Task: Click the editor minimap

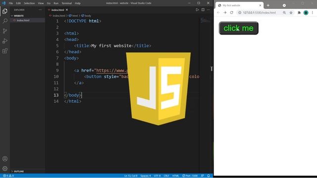Action: [x=206, y=20]
